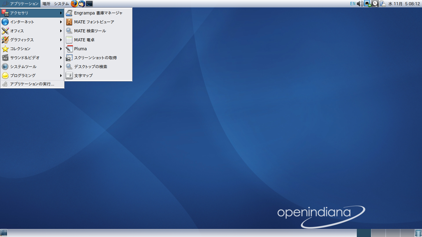Open the アプリケーション menu in the top panel

click(21, 4)
